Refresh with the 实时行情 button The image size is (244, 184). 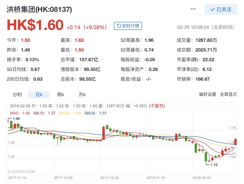coord(128,26)
